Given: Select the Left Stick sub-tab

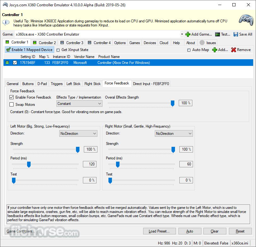Looking at the screenshot, I should (x=73, y=84).
